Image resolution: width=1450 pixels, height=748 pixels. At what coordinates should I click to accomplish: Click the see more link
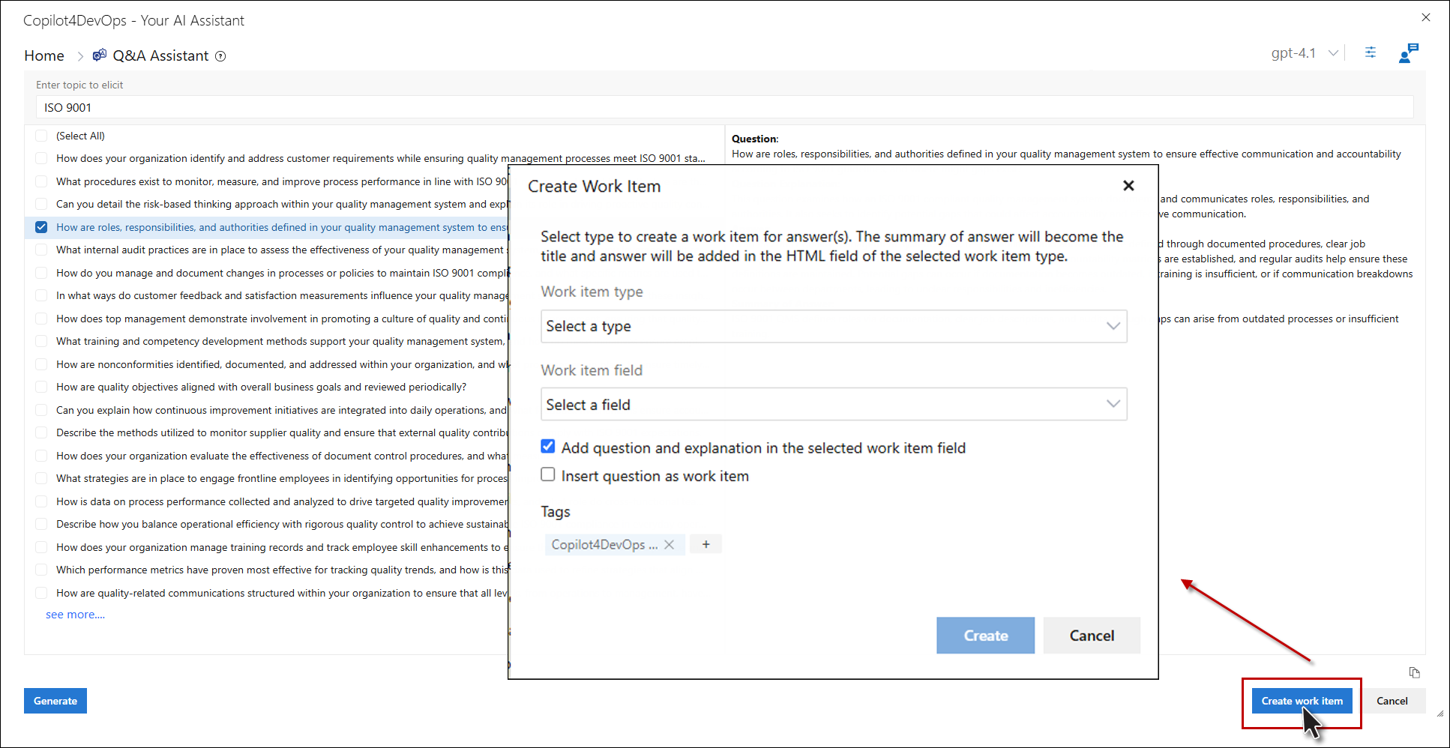click(x=75, y=615)
